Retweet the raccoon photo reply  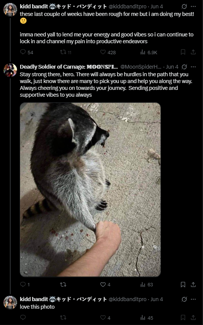63,284
